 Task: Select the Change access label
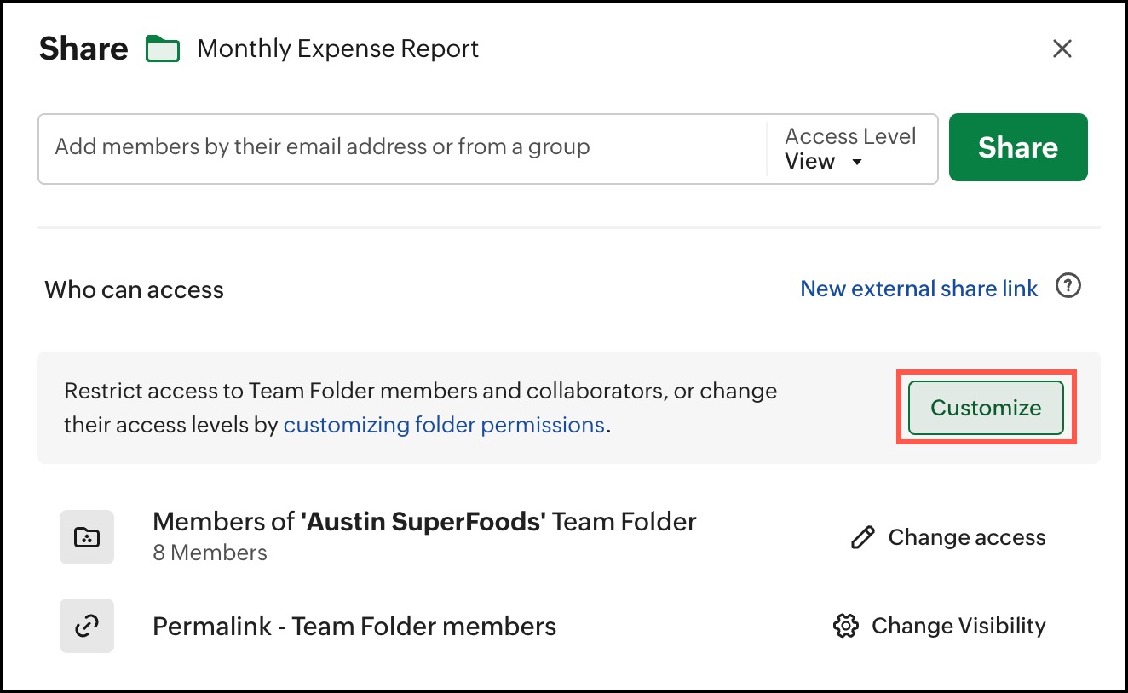(x=966, y=538)
